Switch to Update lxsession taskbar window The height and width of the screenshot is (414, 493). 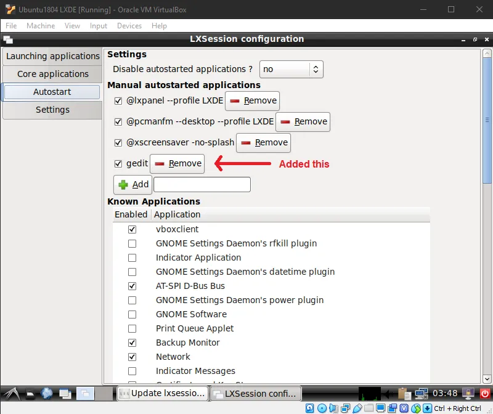coord(163,394)
